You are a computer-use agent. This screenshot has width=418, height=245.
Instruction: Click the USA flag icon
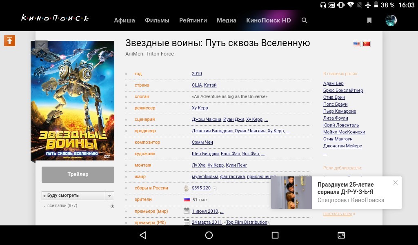(357, 44)
